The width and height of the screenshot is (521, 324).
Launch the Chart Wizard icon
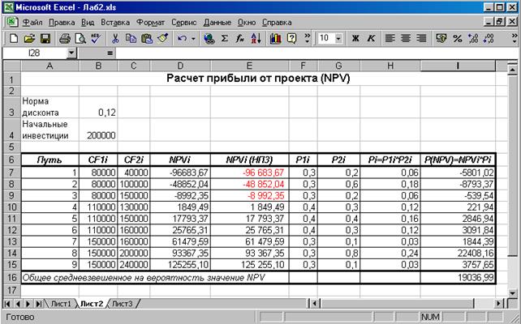coord(275,38)
